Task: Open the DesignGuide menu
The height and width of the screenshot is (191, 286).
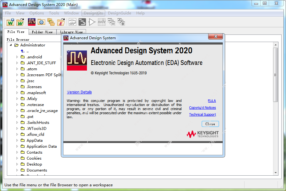Action: [x=120, y=13]
